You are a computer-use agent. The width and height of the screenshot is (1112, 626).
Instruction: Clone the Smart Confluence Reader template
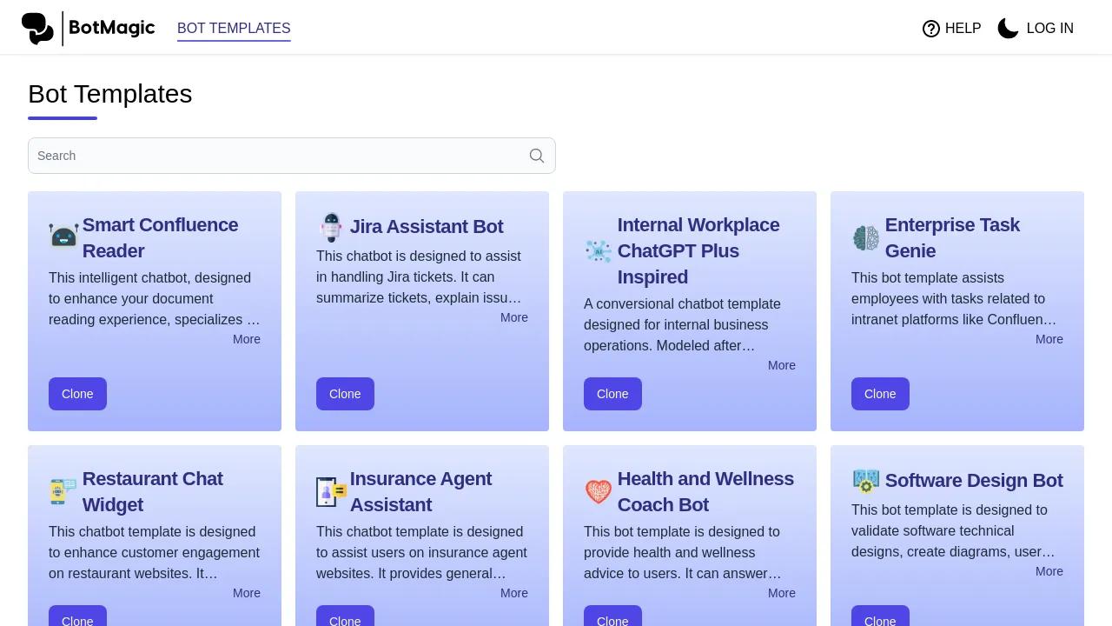click(77, 394)
